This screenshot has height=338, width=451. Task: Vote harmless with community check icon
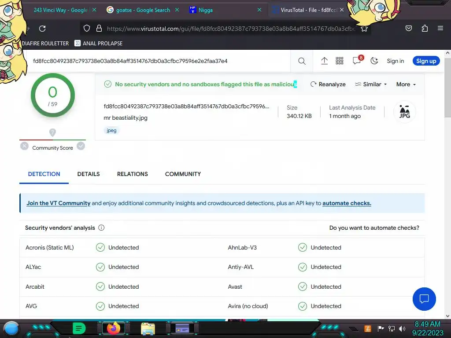pyautogui.click(x=81, y=146)
